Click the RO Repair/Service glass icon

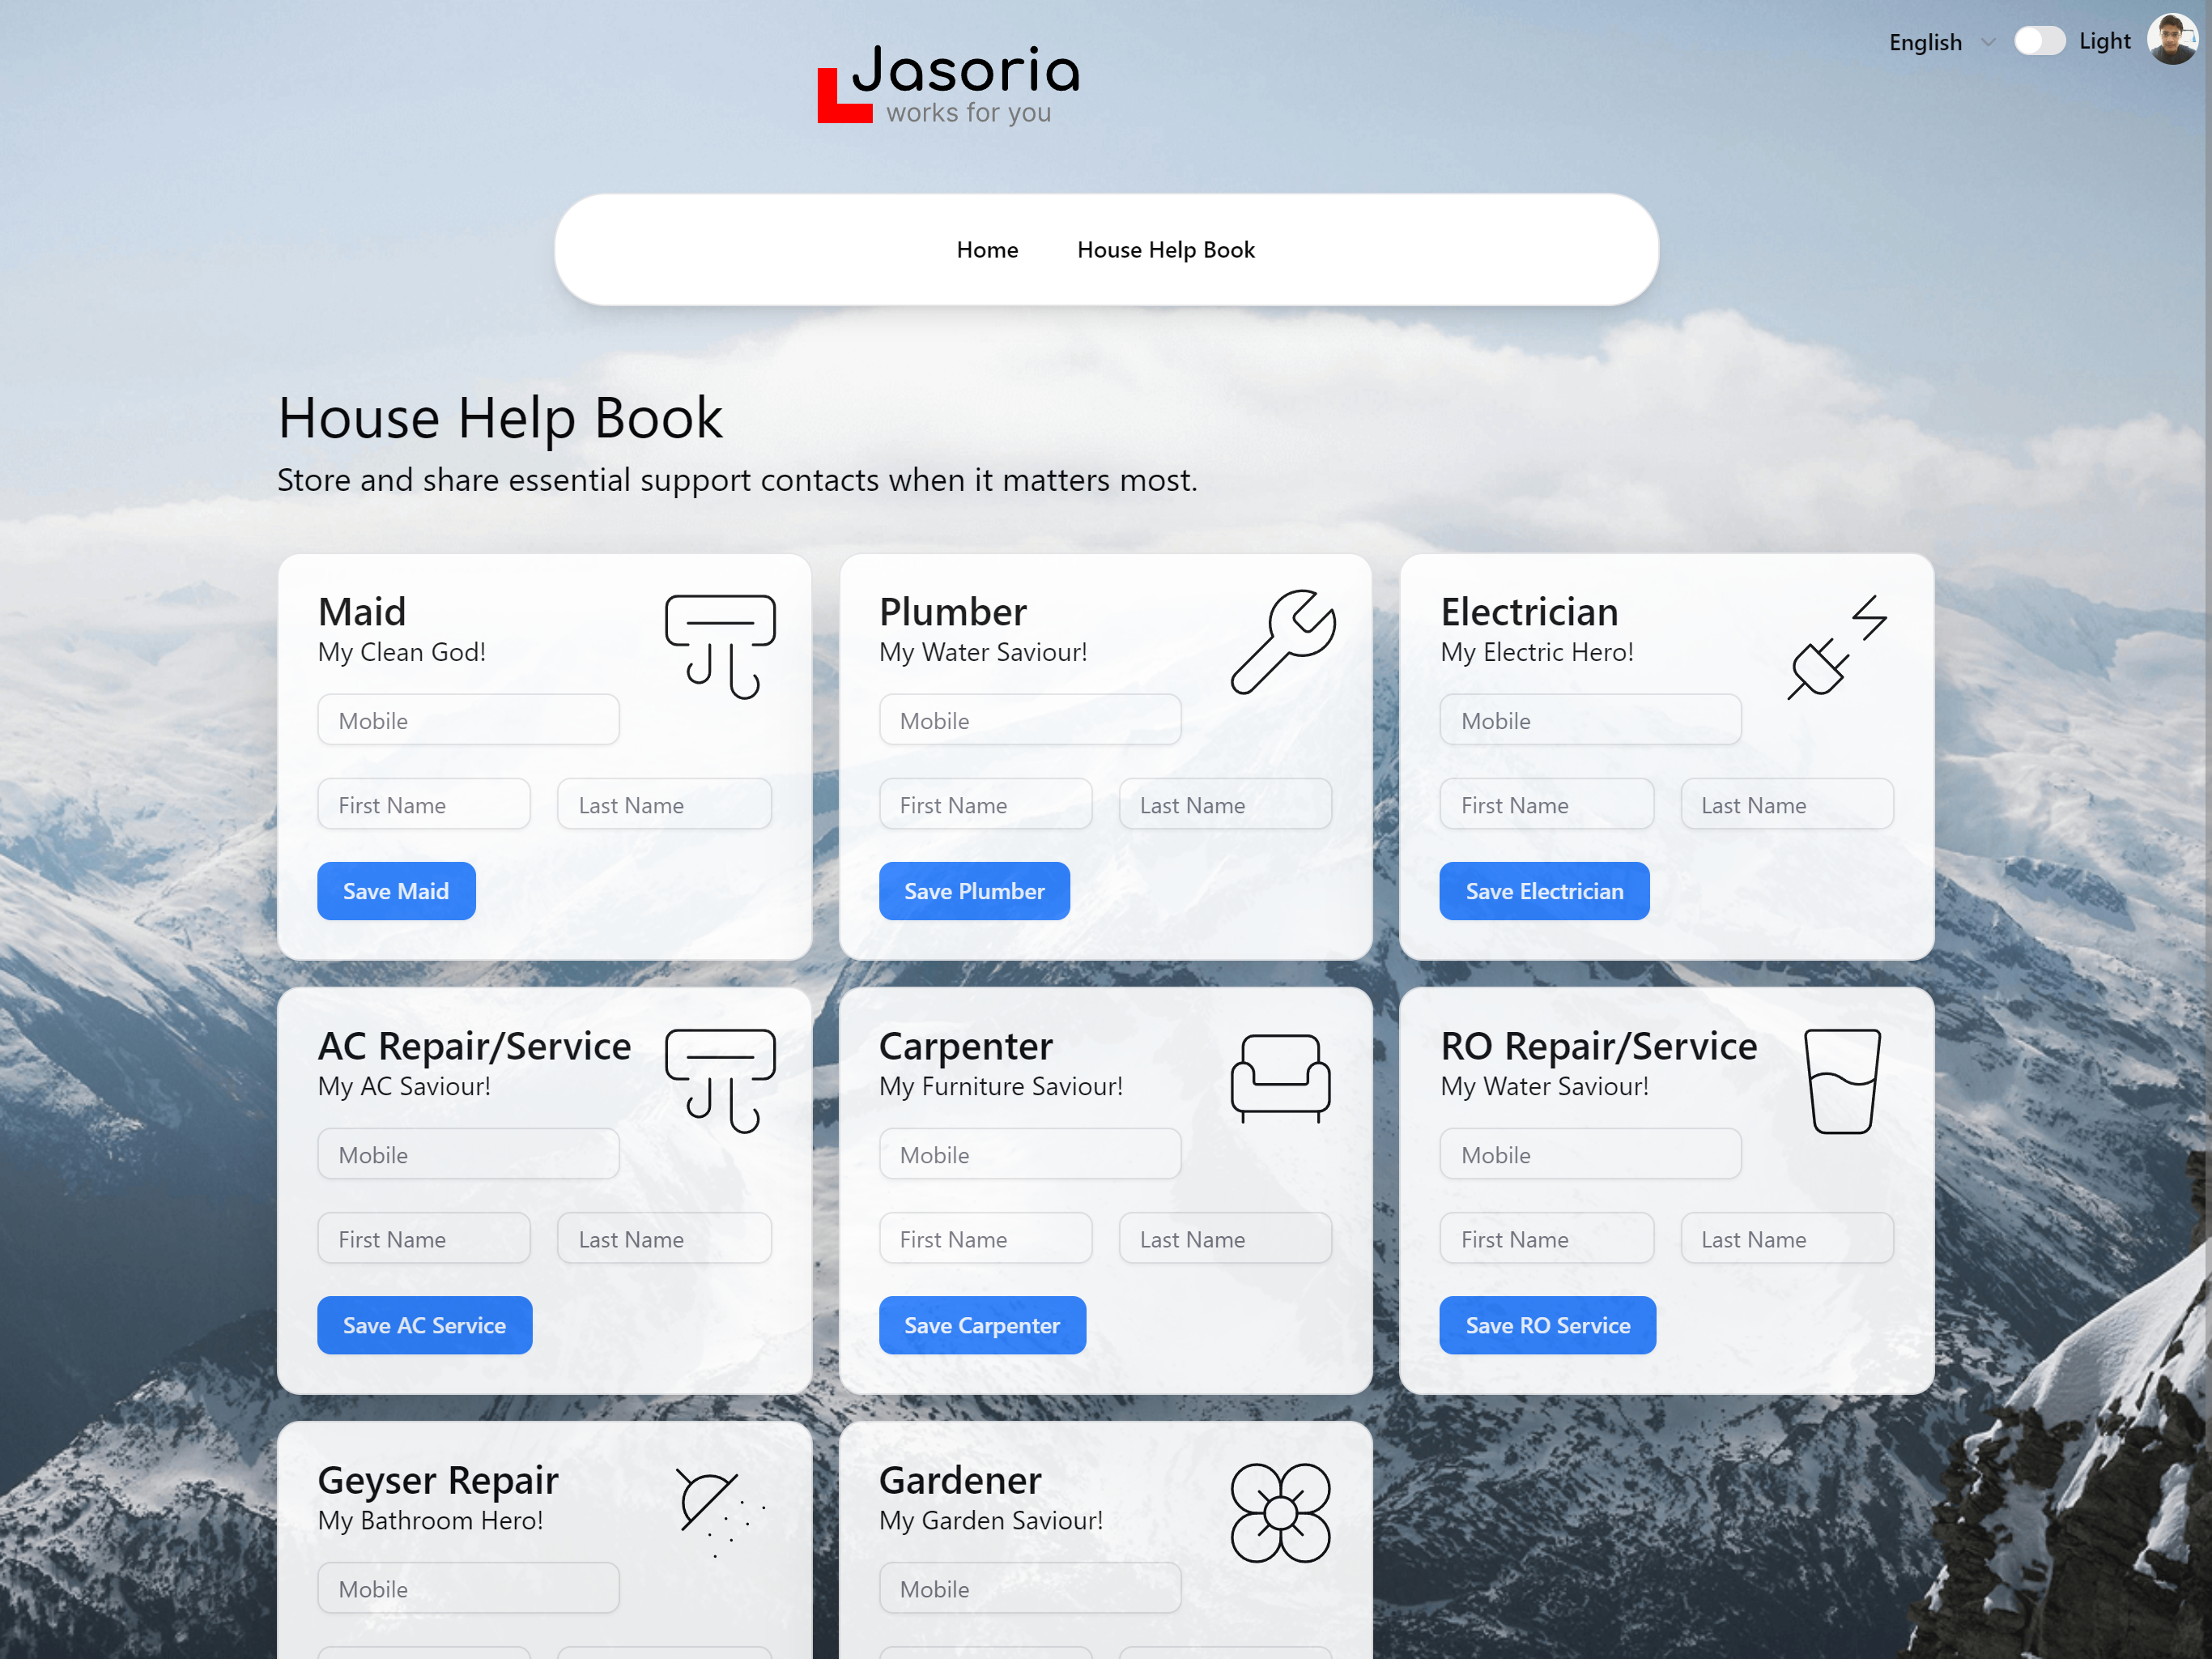click(x=1842, y=1081)
